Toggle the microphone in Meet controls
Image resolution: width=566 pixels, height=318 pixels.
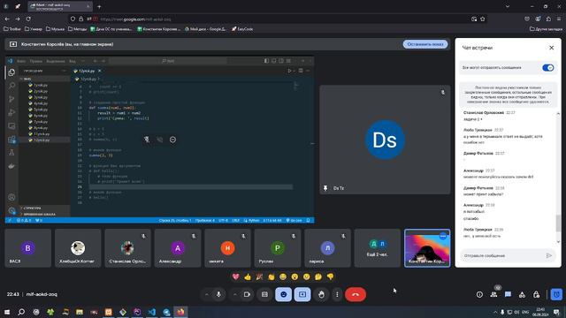coord(218,294)
